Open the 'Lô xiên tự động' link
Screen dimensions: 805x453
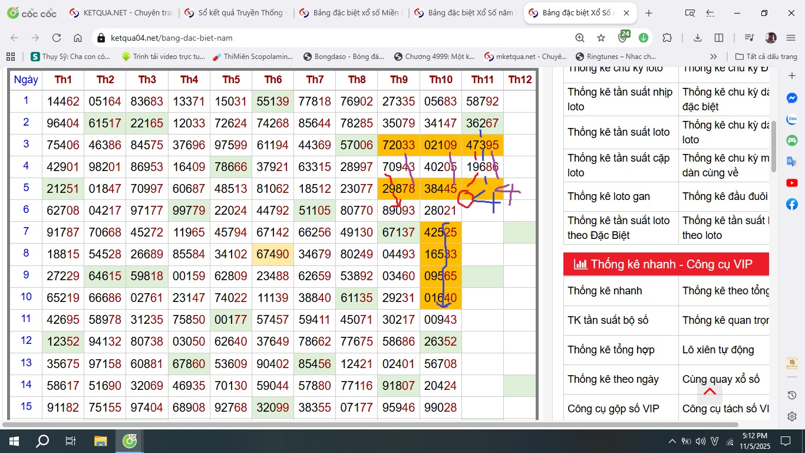point(718,350)
